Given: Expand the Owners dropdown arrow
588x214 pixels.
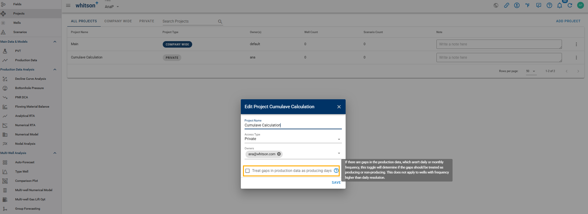Looking at the screenshot, I should pos(339,153).
